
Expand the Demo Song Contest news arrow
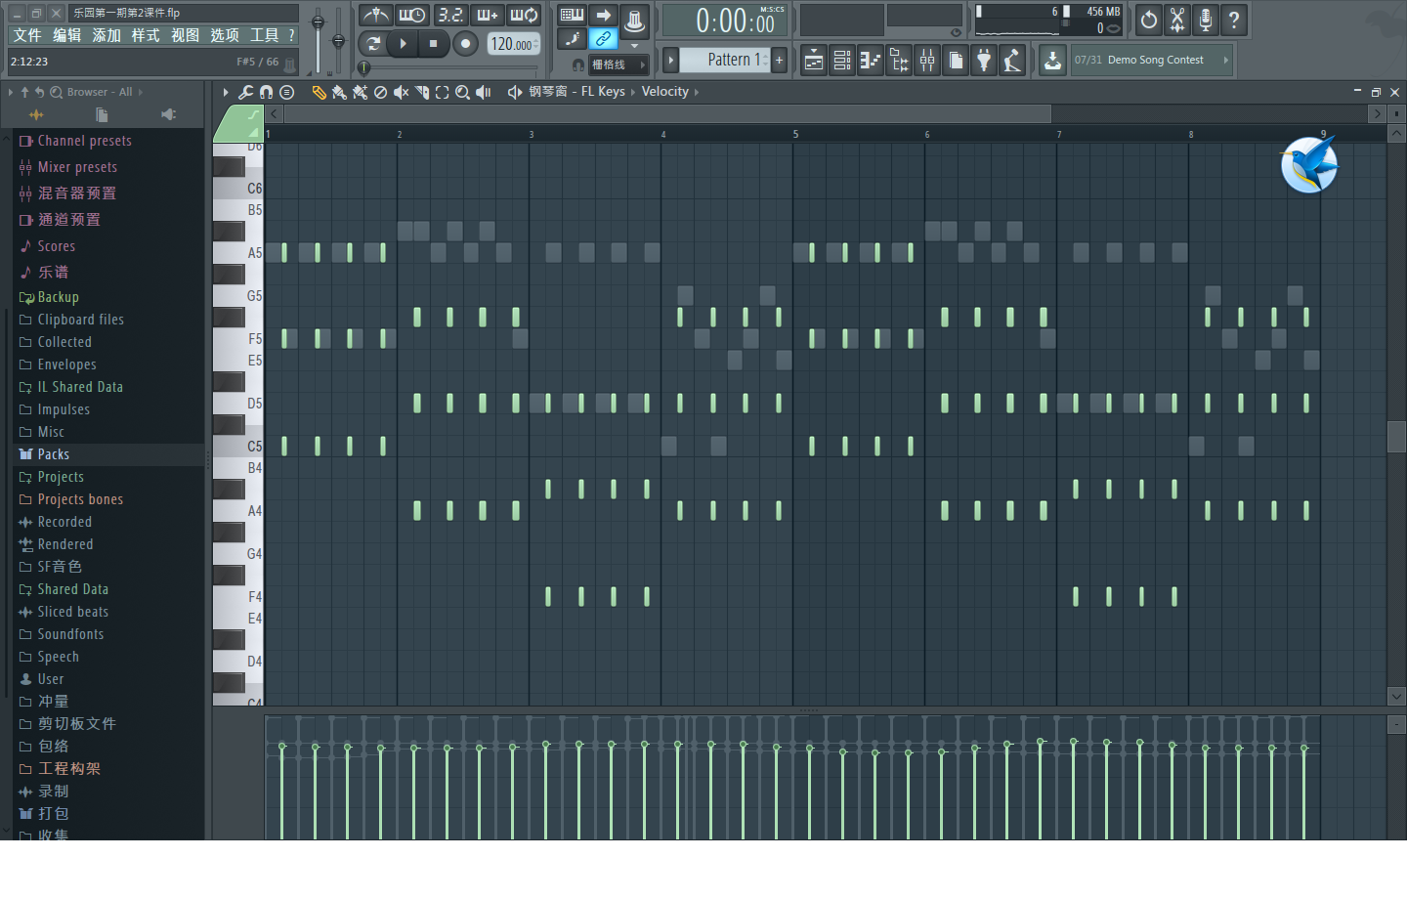coord(1225,61)
